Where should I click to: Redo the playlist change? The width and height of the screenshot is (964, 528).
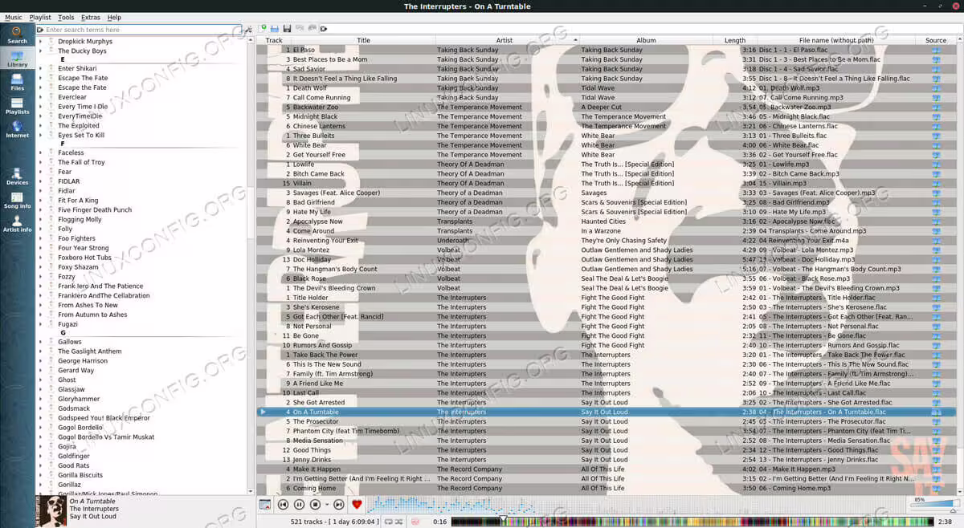pyautogui.click(x=311, y=29)
